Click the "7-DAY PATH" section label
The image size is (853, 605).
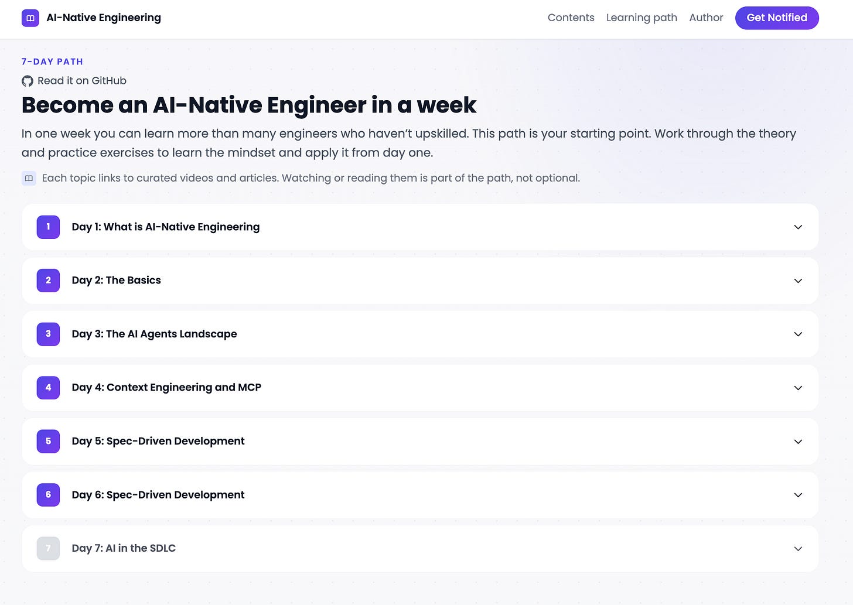pyautogui.click(x=52, y=61)
